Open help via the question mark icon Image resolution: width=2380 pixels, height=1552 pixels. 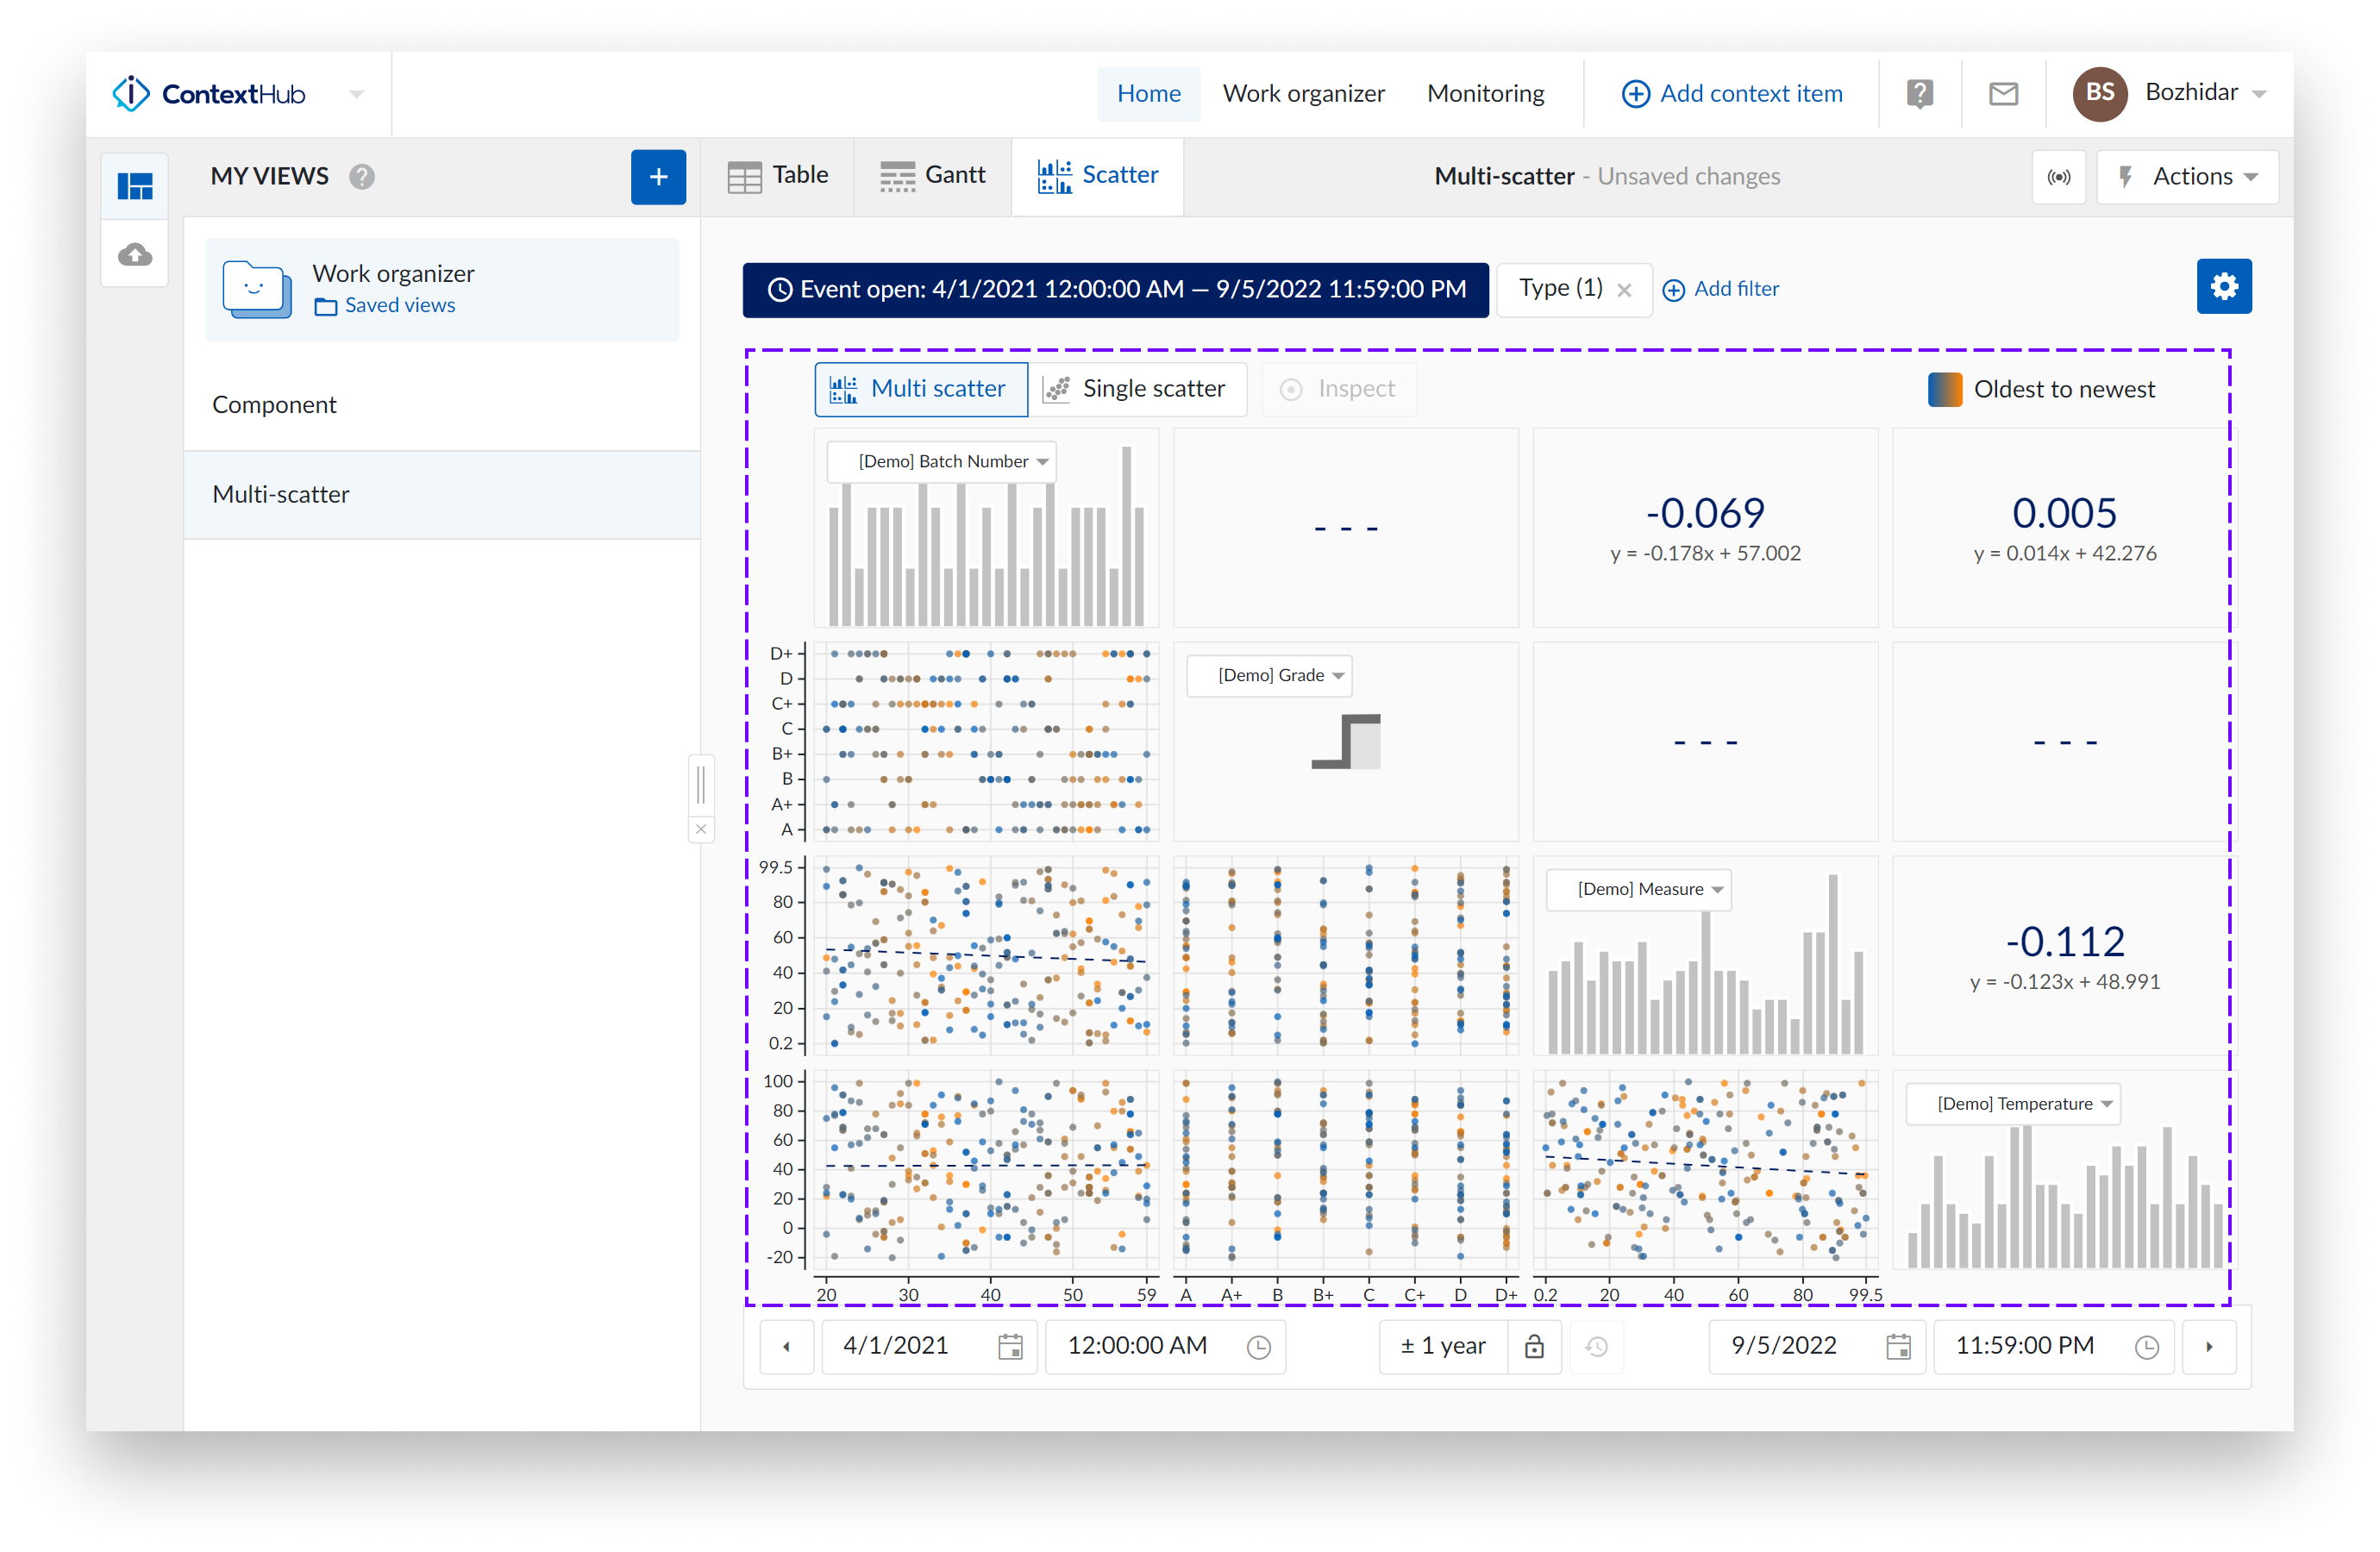tap(1919, 93)
